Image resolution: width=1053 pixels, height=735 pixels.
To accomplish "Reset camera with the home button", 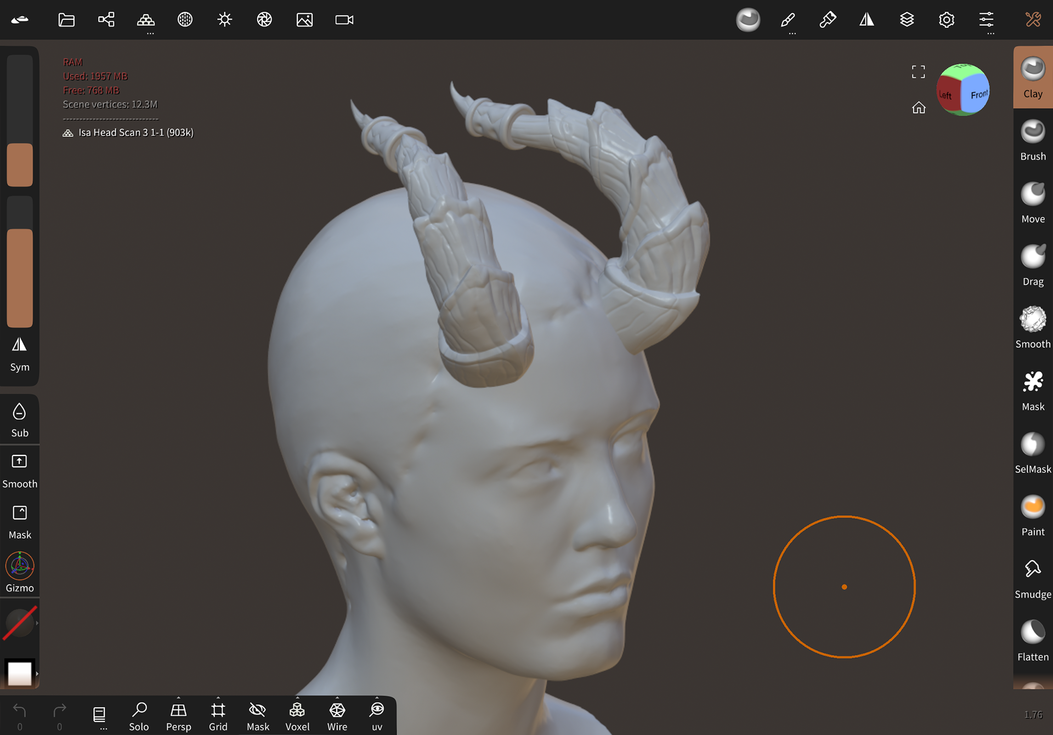I will pyautogui.click(x=919, y=108).
